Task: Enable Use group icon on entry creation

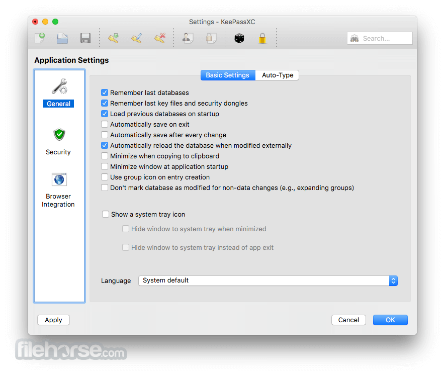Action: (105, 177)
